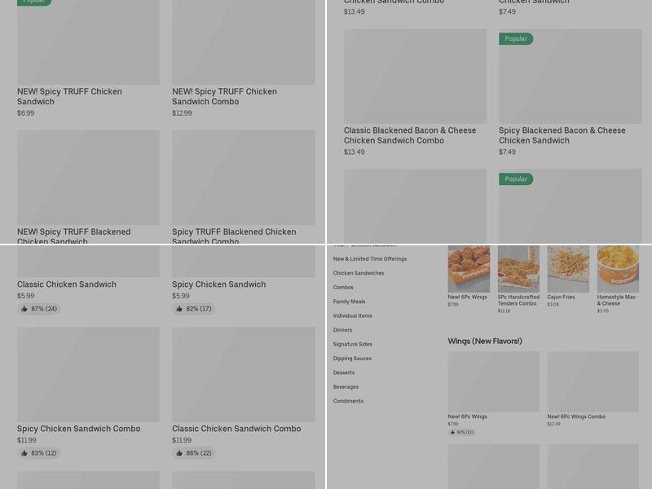652x489 pixels.
Task: Select the Dipping Sauces category
Action: coord(352,359)
